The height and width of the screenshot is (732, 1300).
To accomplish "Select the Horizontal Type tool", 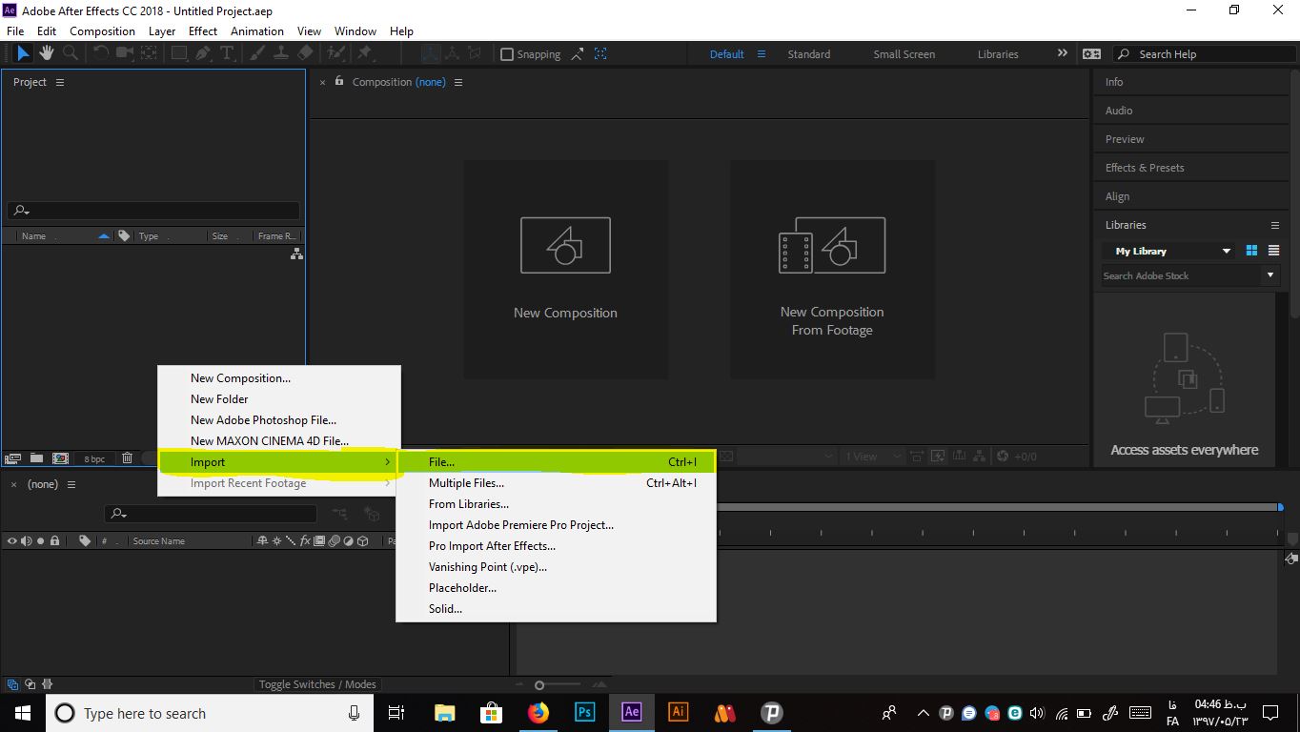I will 227,54.
